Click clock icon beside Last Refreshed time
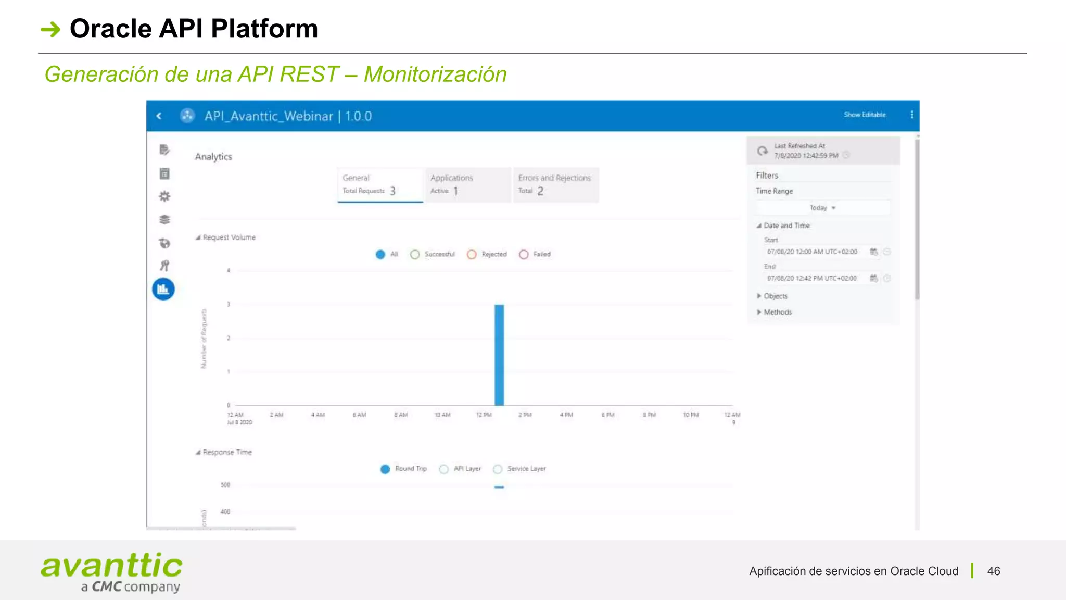Viewport: 1066px width, 600px height. (846, 155)
